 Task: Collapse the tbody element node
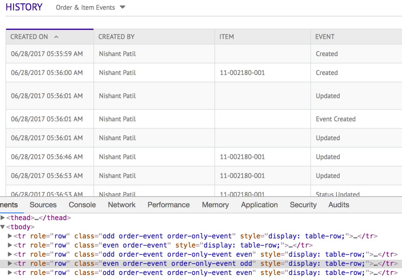3,227
